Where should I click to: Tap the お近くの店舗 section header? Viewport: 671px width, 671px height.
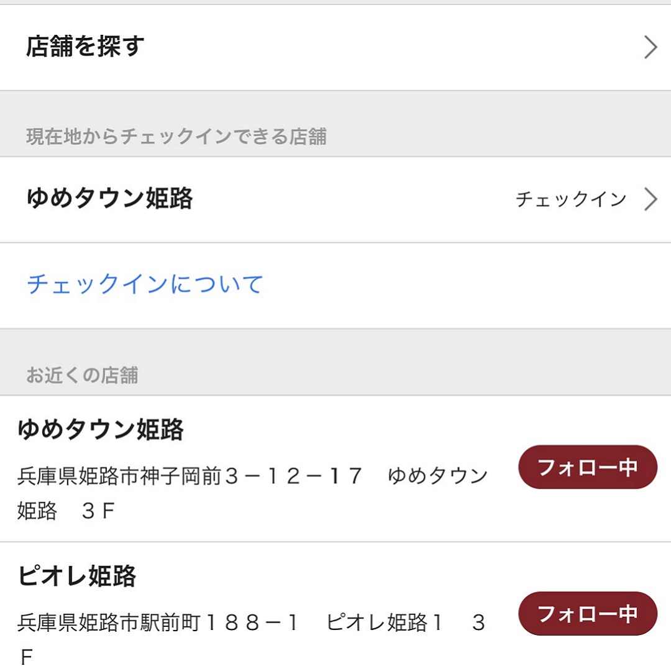pyautogui.click(x=82, y=375)
